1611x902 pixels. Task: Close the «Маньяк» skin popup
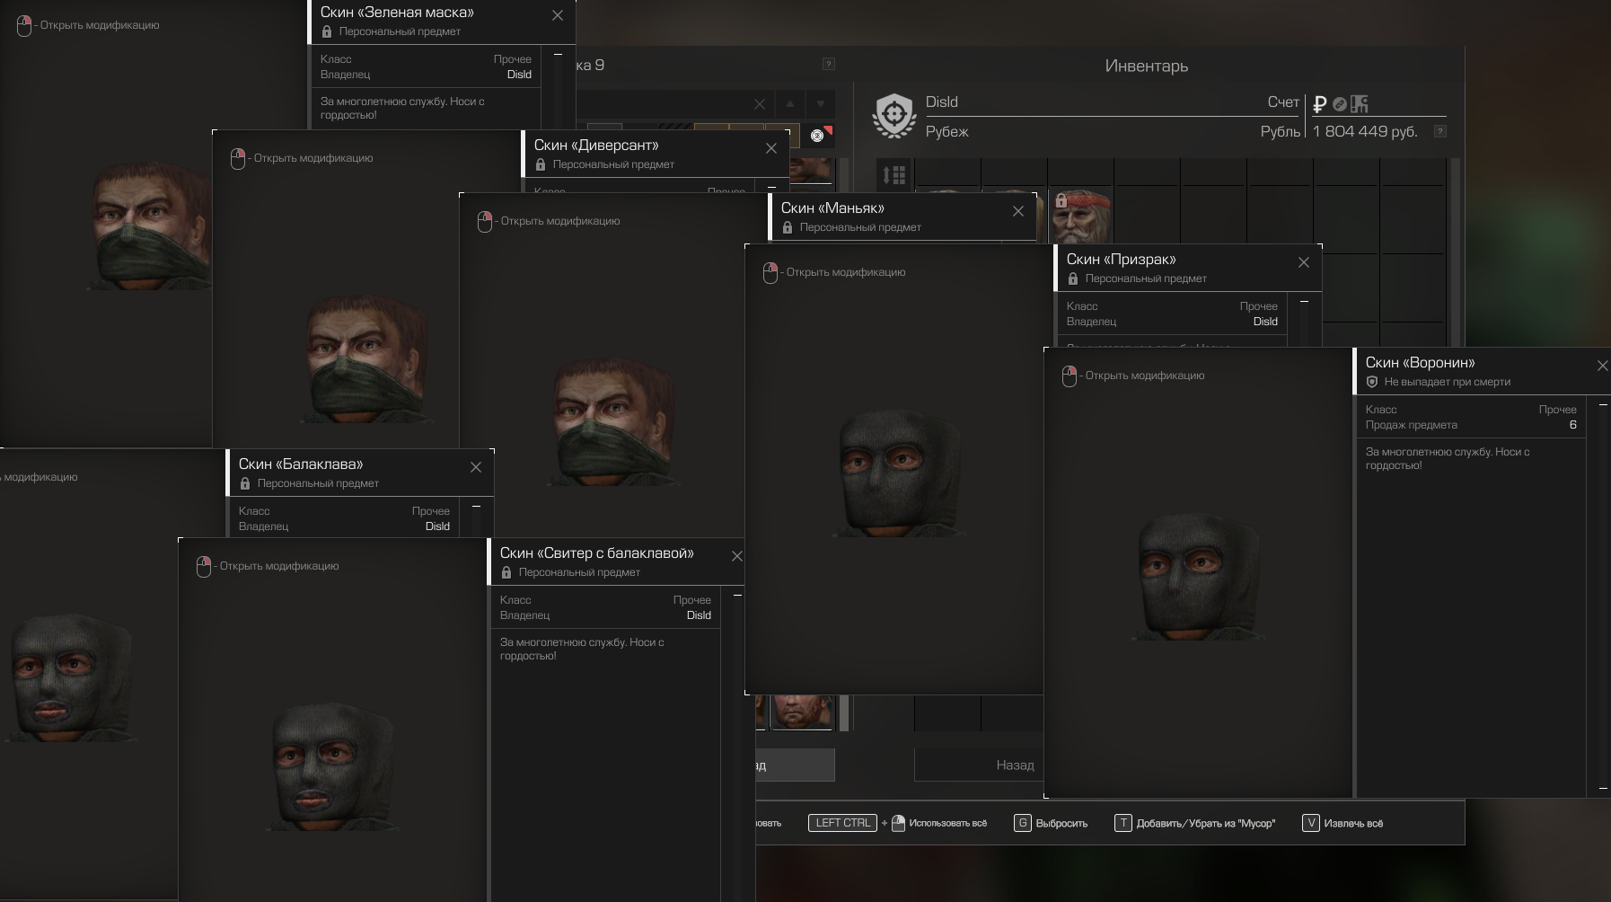(x=1018, y=211)
